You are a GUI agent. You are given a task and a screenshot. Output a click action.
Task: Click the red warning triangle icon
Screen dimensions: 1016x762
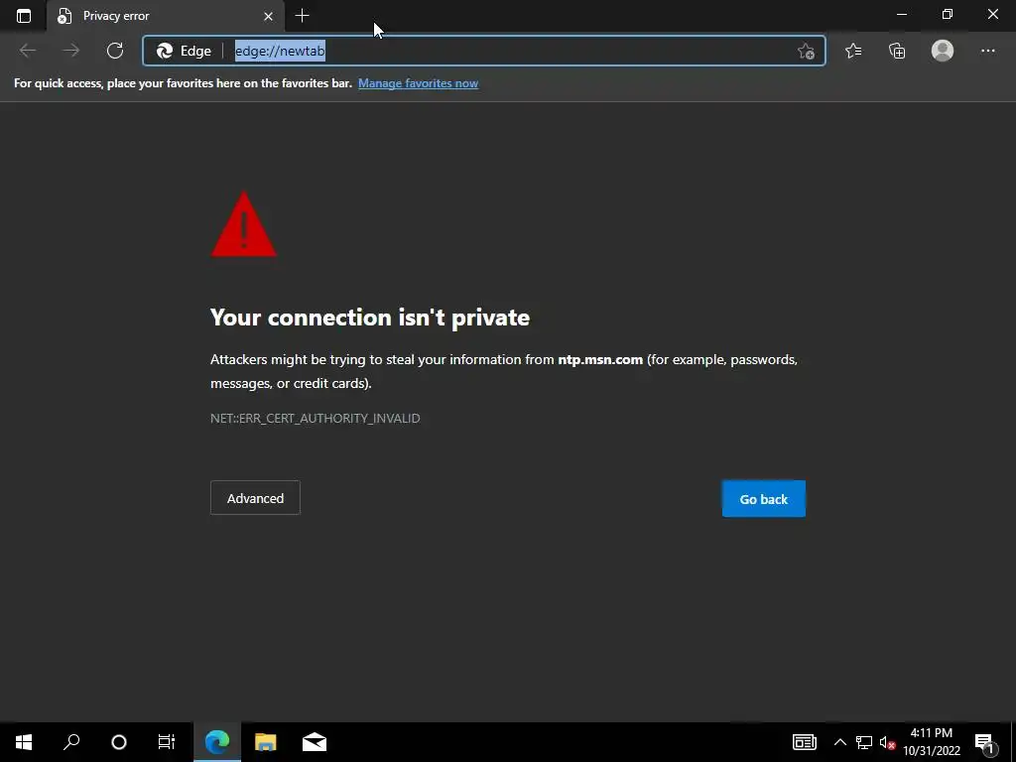244,224
